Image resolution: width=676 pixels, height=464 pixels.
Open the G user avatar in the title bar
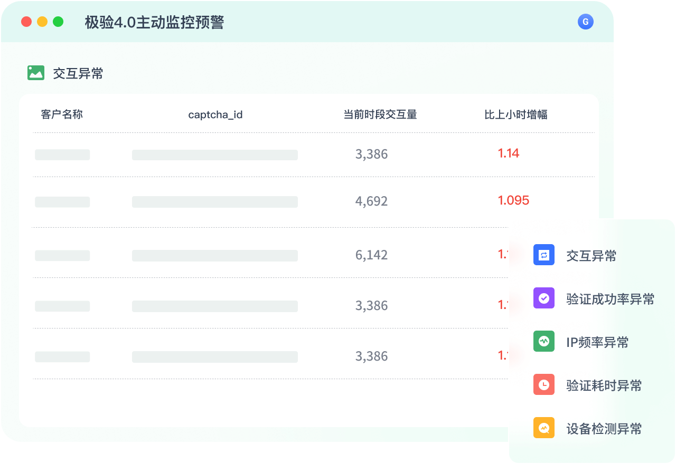585,22
